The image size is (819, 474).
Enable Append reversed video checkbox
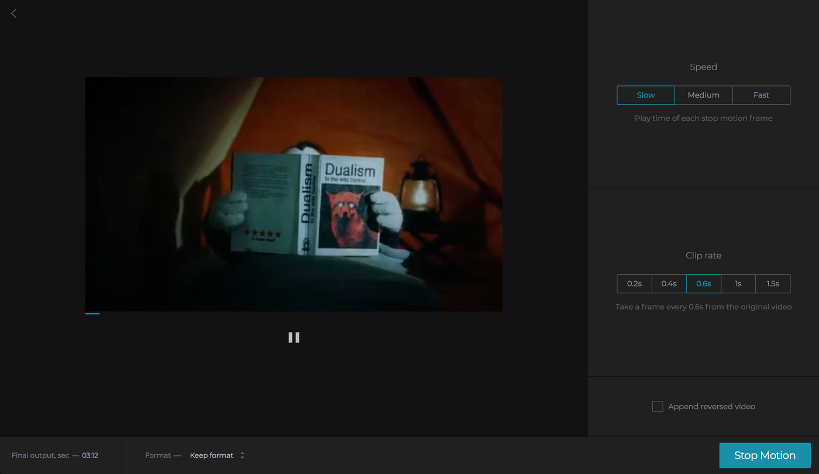[658, 406]
